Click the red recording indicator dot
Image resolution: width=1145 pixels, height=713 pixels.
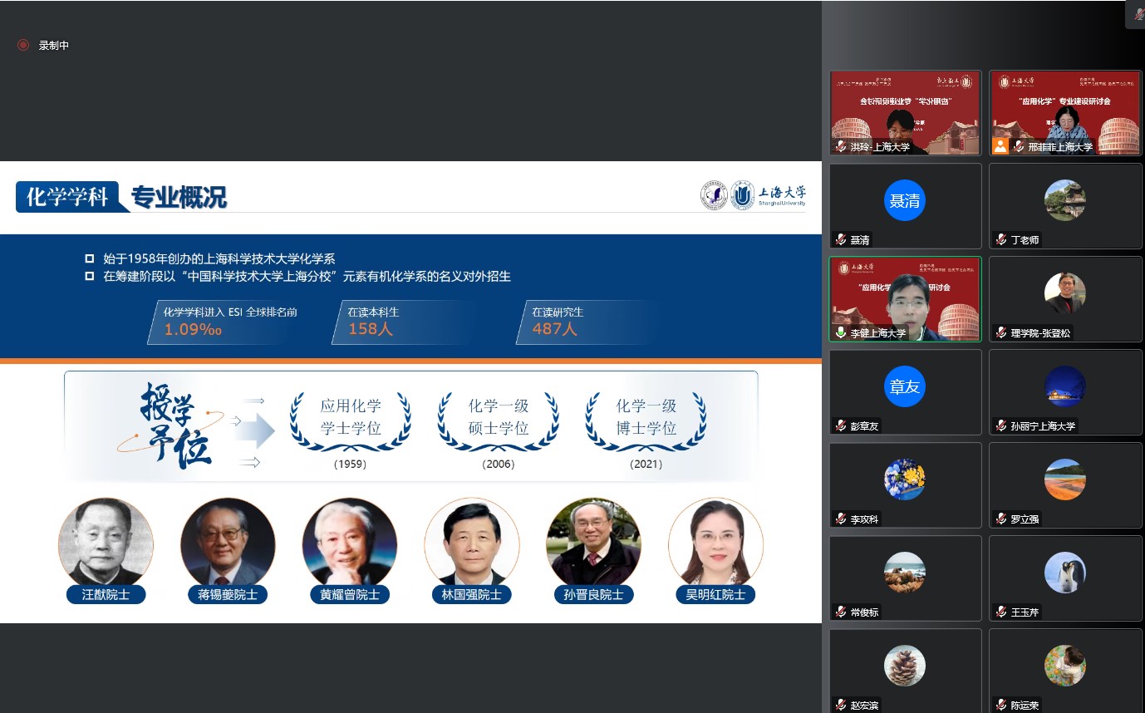click(23, 45)
